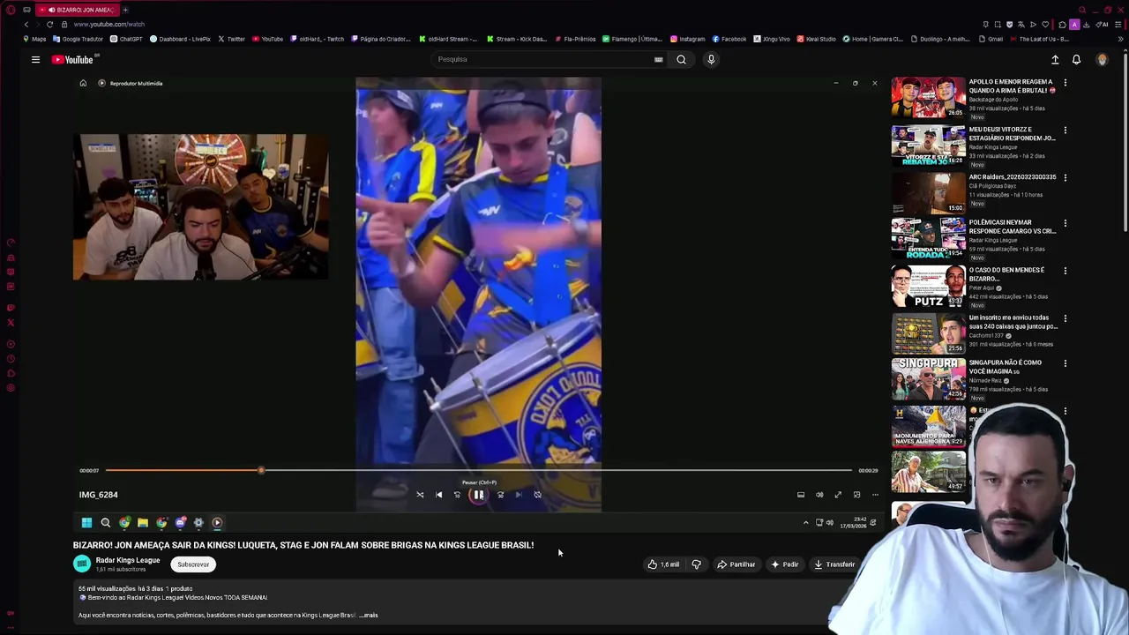Viewport: 1129px width, 635px height.
Task: Open the Maps bookmark
Action: point(34,39)
